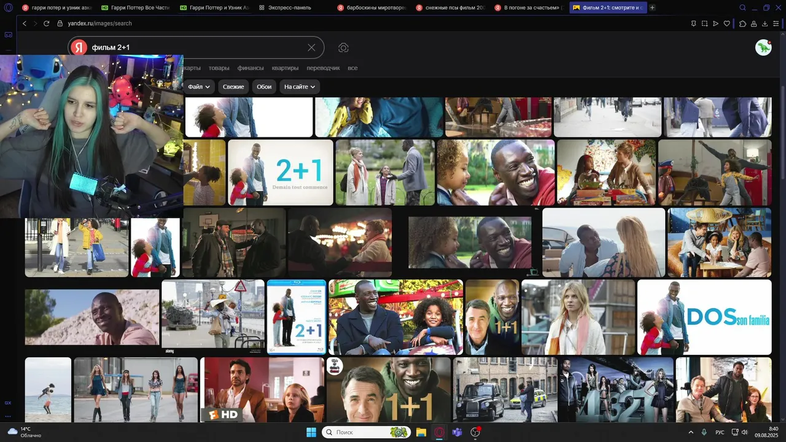Open the 2+1 Demain tout commence poster
Viewport: 786px width, 442px height.
[281, 173]
